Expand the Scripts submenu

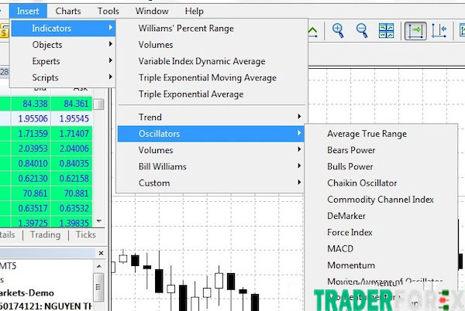[64, 77]
